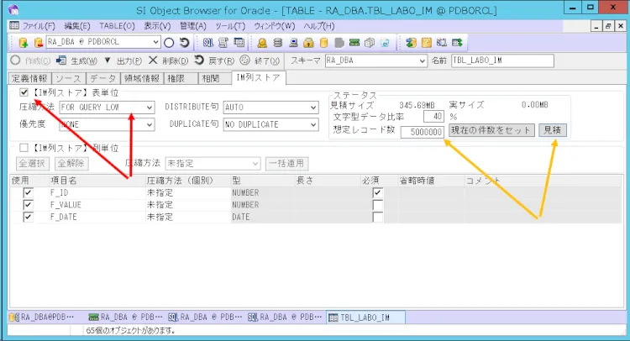This screenshot has width=630, height=341.
Task: Click the commit circle icon in toolbar
Action: coord(169,43)
